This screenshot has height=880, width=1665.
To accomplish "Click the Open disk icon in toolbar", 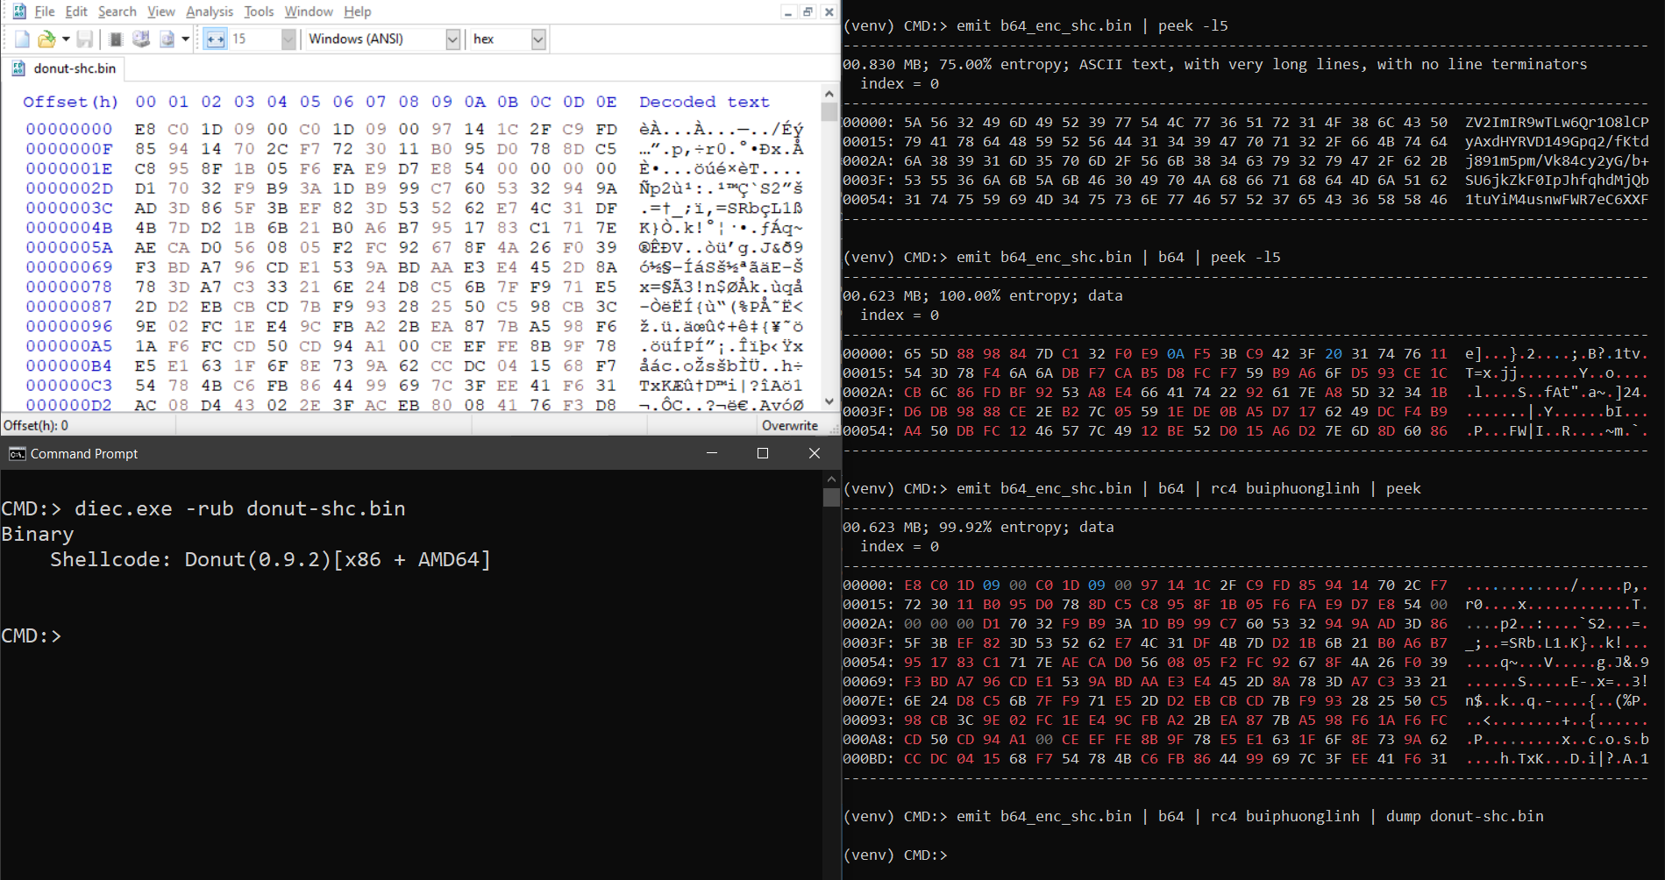I will coord(140,39).
